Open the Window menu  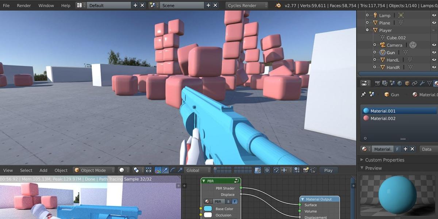[46, 5]
